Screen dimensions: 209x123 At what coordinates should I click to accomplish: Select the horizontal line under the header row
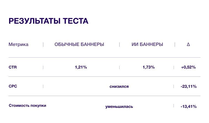point(105,58)
